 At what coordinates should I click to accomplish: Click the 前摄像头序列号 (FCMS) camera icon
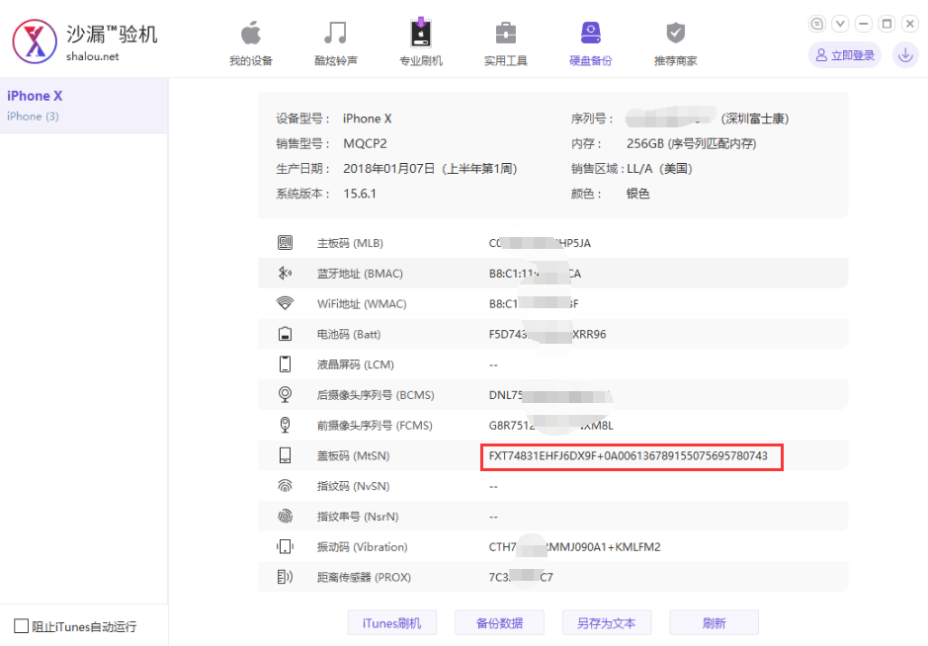click(286, 425)
